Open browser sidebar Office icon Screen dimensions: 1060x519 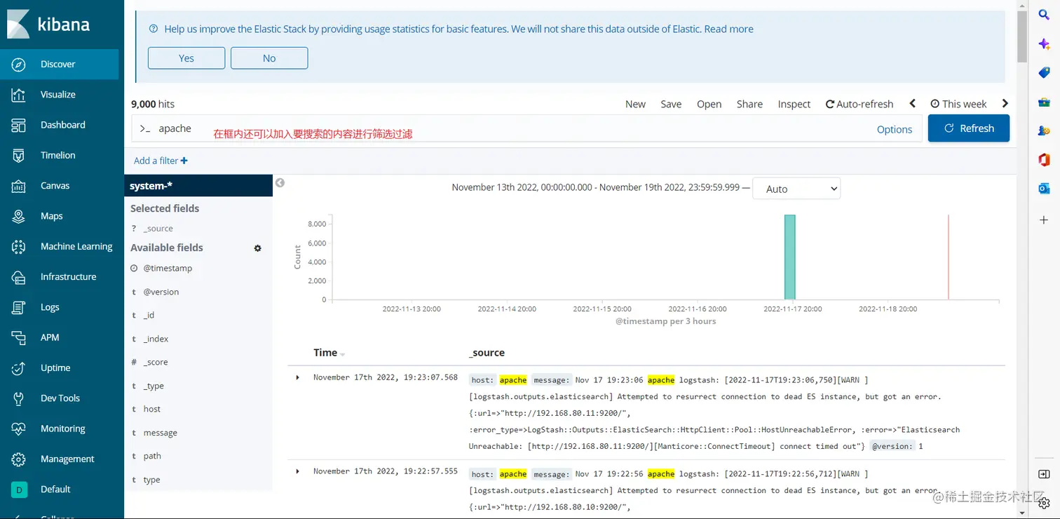click(x=1044, y=160)
